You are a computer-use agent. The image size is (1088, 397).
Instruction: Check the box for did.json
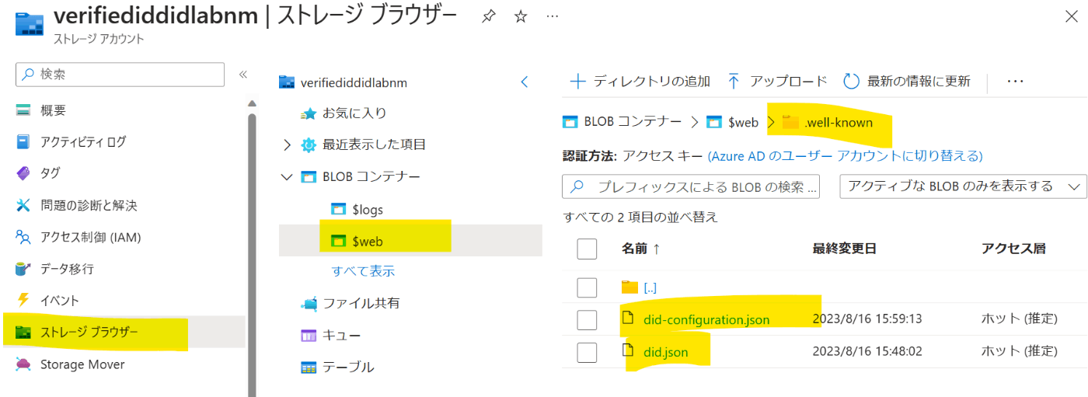click(588, 352)
